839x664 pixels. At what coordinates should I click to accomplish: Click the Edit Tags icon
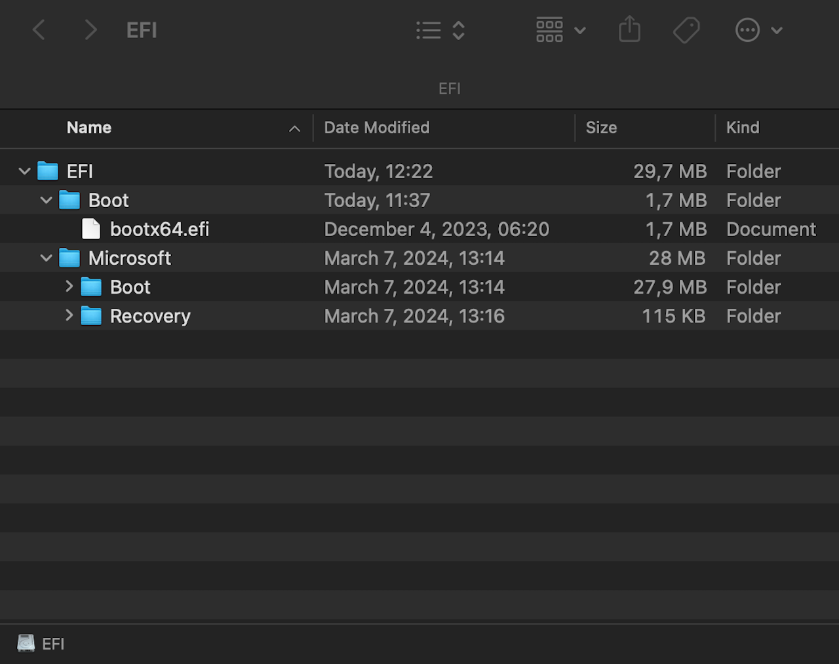point(686,30)
